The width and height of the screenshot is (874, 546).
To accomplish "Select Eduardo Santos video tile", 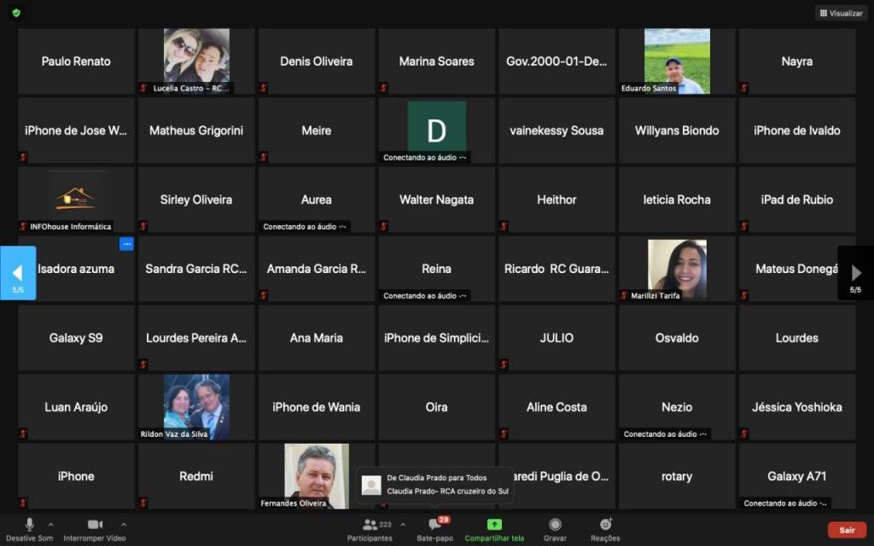I will tap(677, 61).
